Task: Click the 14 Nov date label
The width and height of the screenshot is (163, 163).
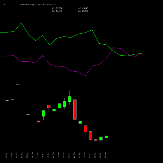Action: click(x=32, y=155)
